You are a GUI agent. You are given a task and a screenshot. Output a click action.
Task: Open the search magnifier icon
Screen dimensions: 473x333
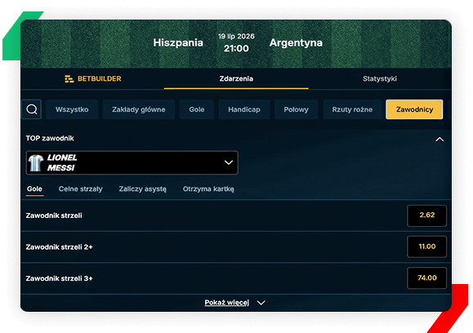click(x=32, y=109)
